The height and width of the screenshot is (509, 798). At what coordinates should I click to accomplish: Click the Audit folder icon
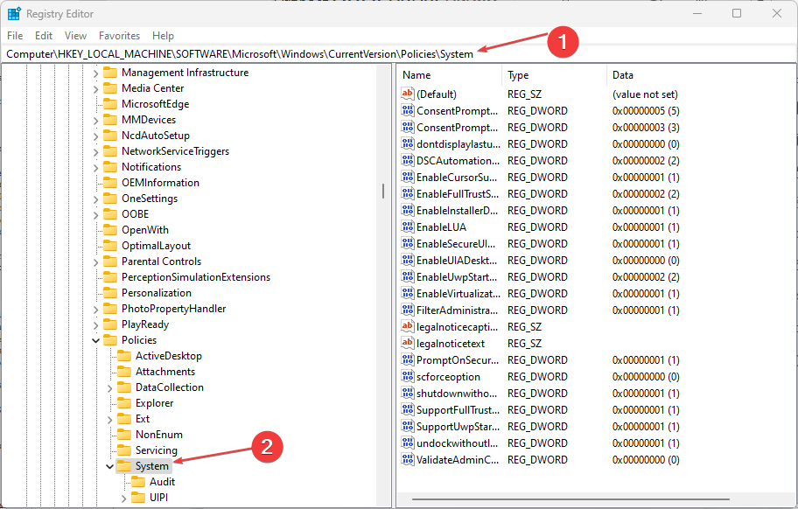click(x=138, y=482)
